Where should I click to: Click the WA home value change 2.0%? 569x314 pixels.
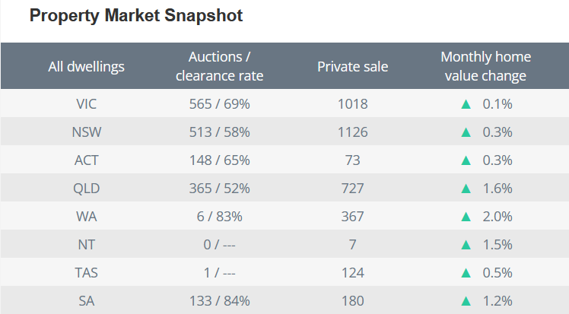(x=497, y=217)
